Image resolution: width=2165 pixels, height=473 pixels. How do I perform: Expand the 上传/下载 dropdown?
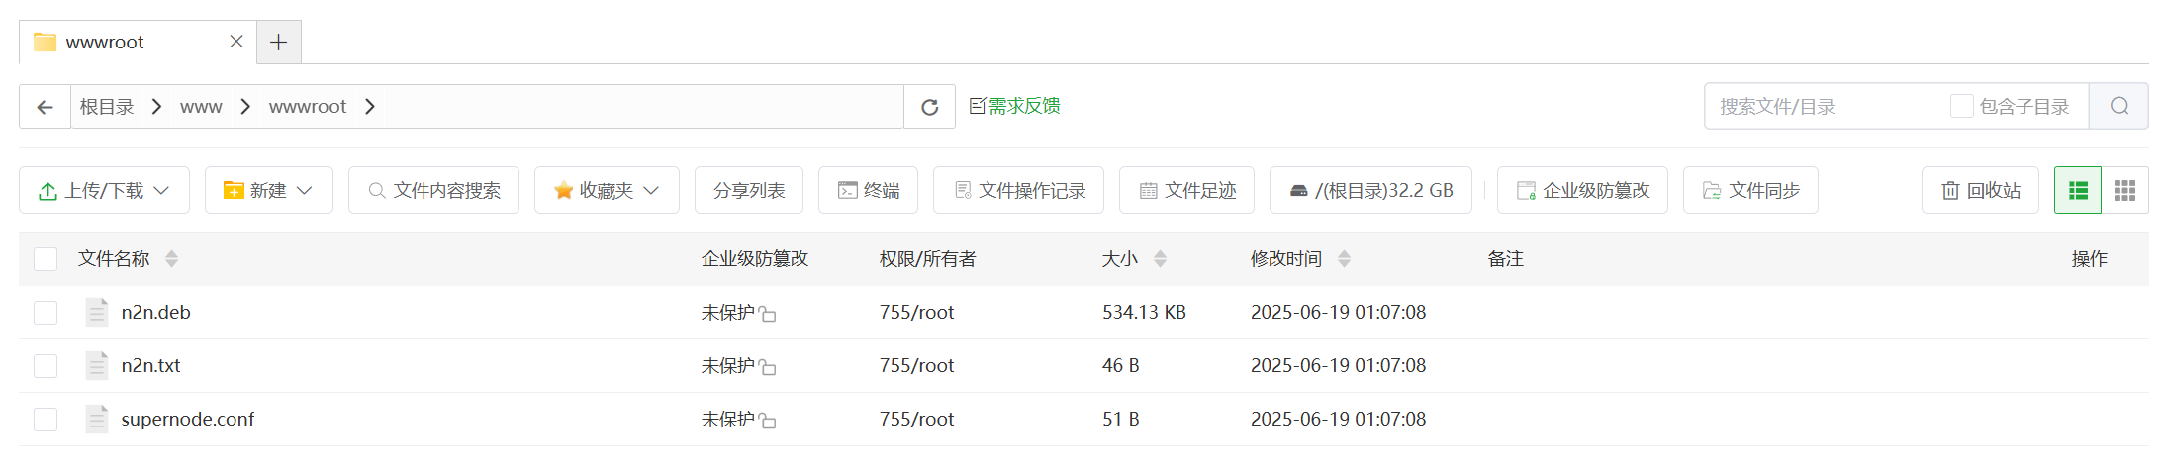[x=104, y=191]
